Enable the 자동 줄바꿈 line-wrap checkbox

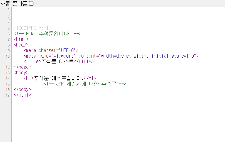coord(31,3)
